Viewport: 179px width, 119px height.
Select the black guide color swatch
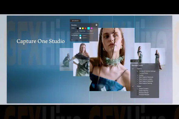(77, 28)
